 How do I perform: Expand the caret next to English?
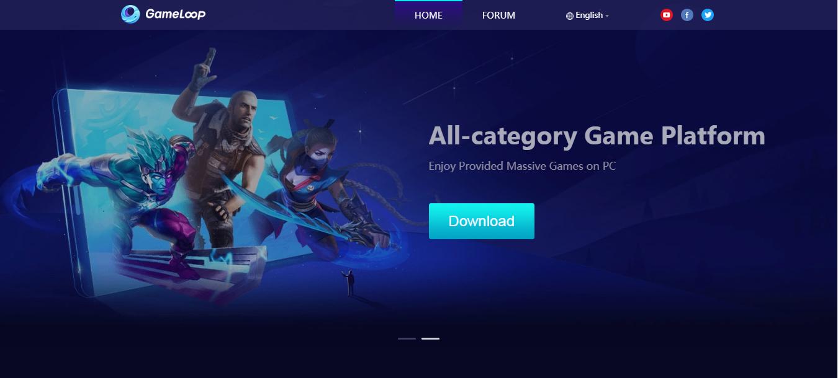pos(607,16)
